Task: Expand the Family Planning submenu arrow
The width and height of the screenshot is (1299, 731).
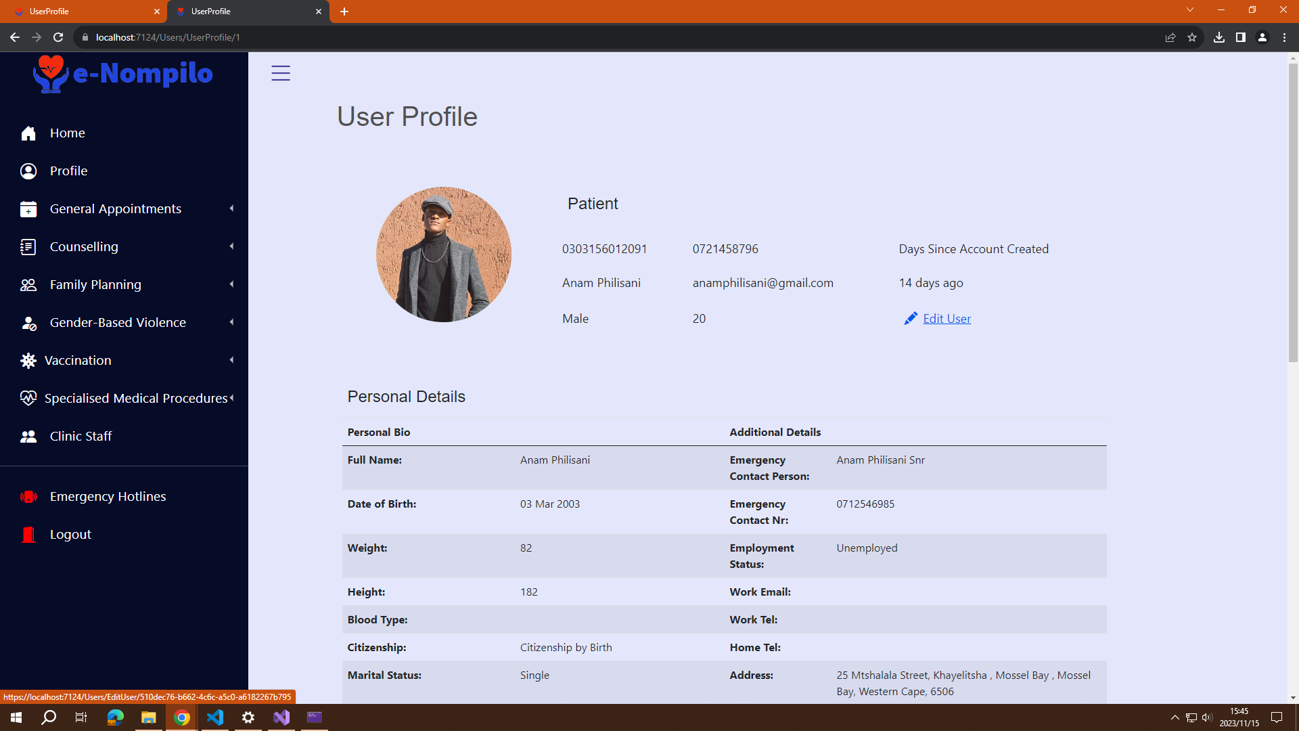Action: 231,284
